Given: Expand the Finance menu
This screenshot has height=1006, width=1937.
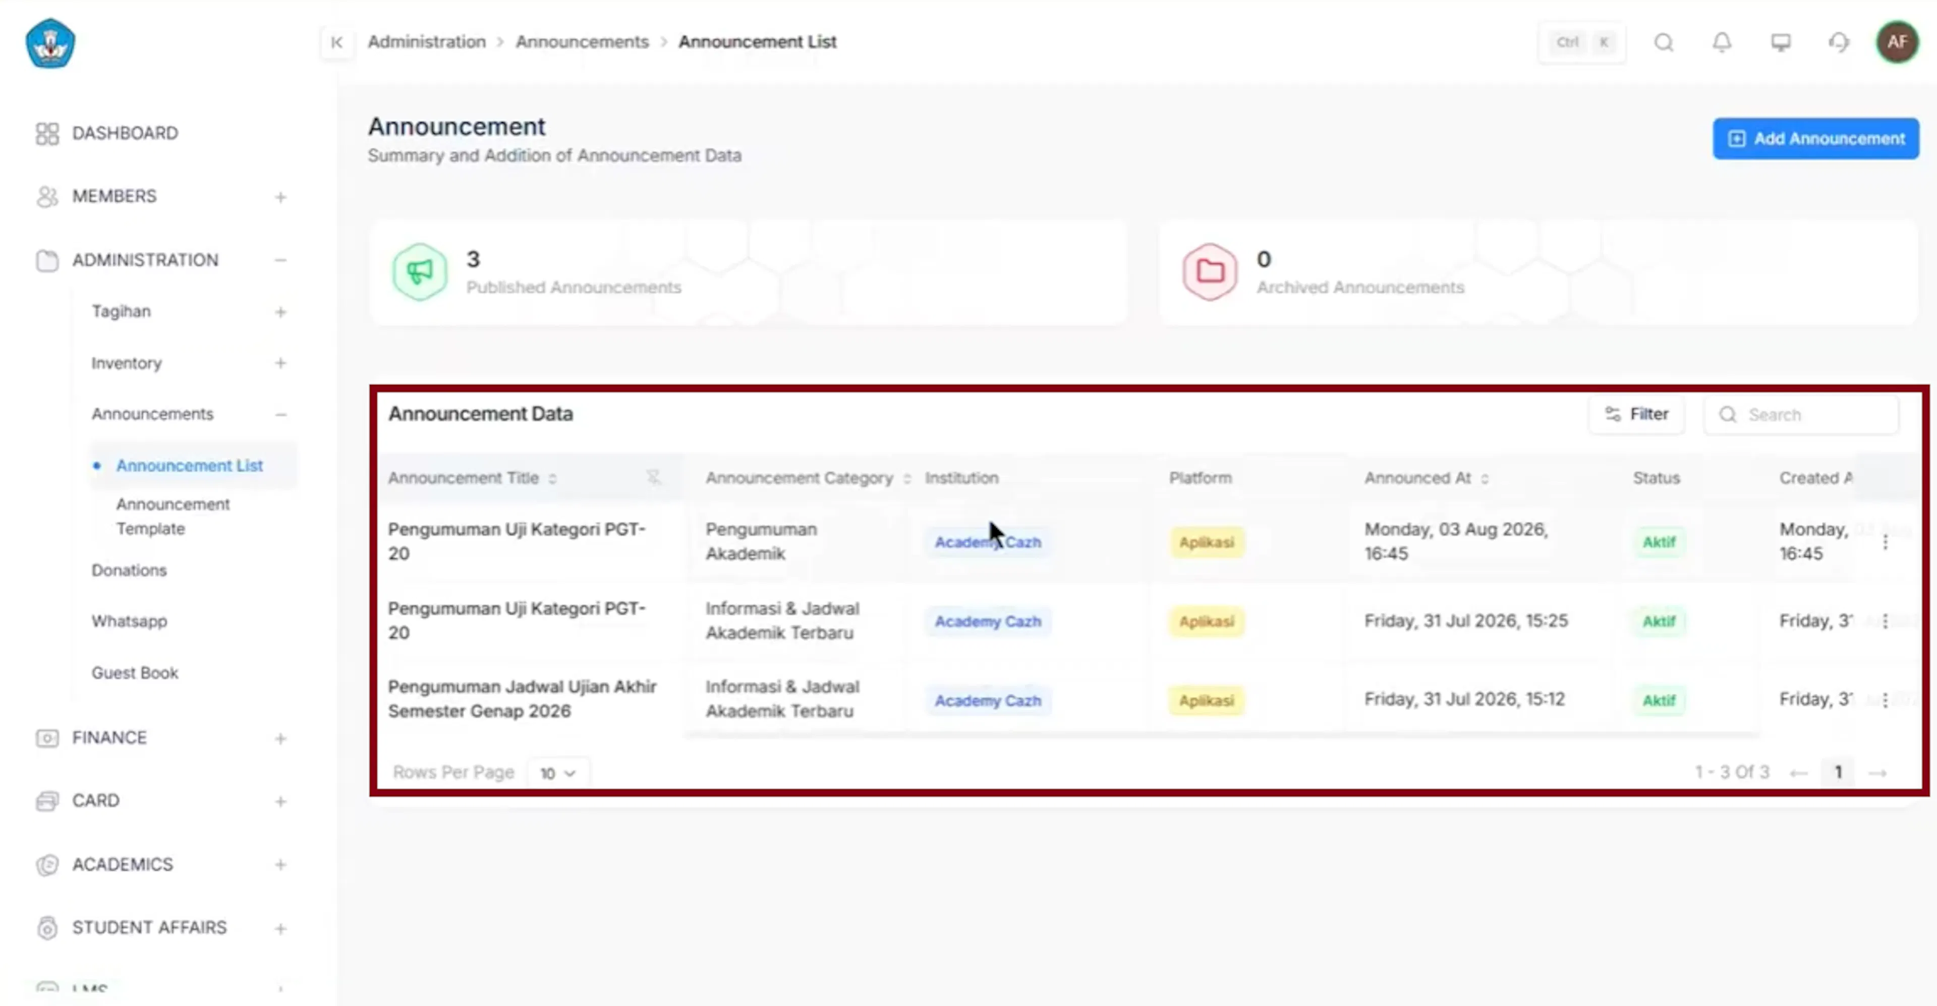Looking at the screenshot, I should (280, 738).
